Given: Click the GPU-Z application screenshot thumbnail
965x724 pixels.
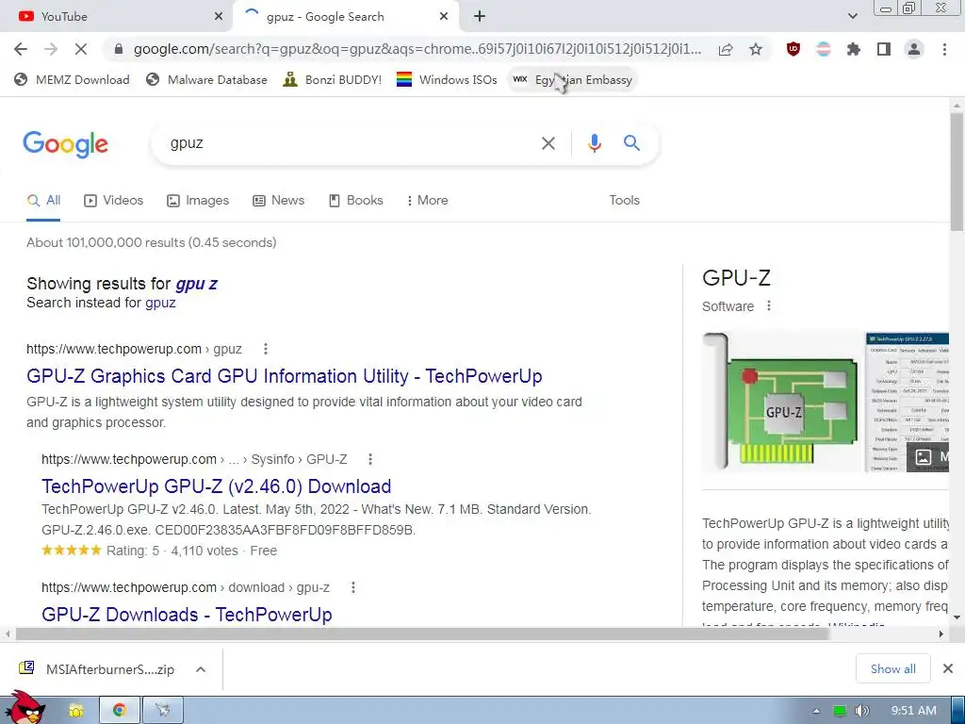Looking at the screenshot, I should [908, 402].
